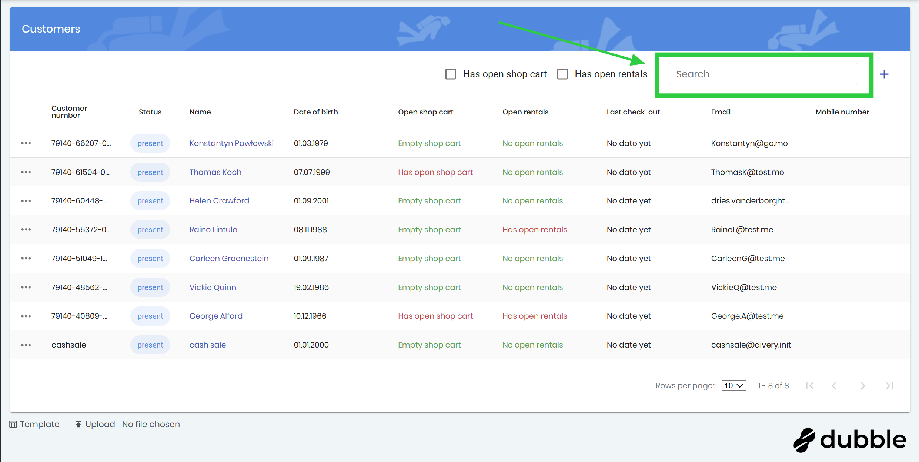Click the plus icon to add customer
The image size is (919, 462).
tap(884, 74)
